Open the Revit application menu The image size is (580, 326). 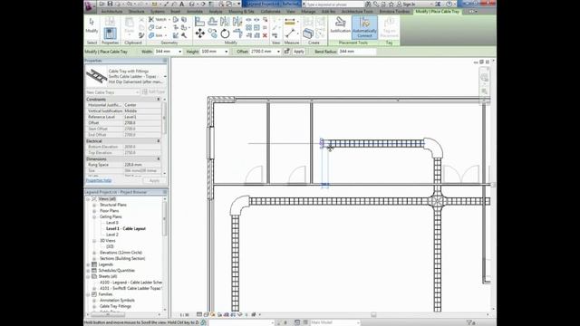coord(89,5)
